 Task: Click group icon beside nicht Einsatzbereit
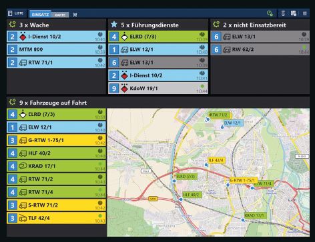pos(216,25)
